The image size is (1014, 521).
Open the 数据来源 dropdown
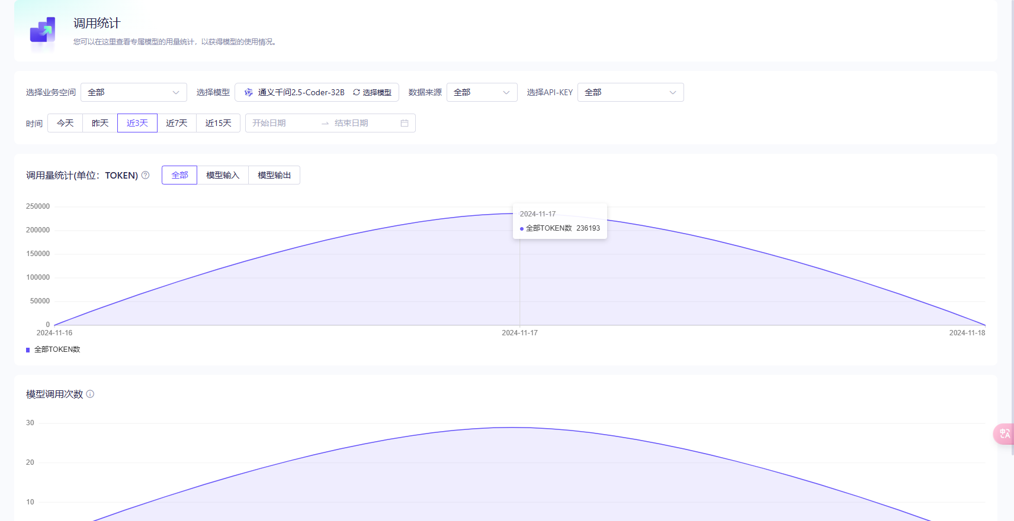pos(482,92)
